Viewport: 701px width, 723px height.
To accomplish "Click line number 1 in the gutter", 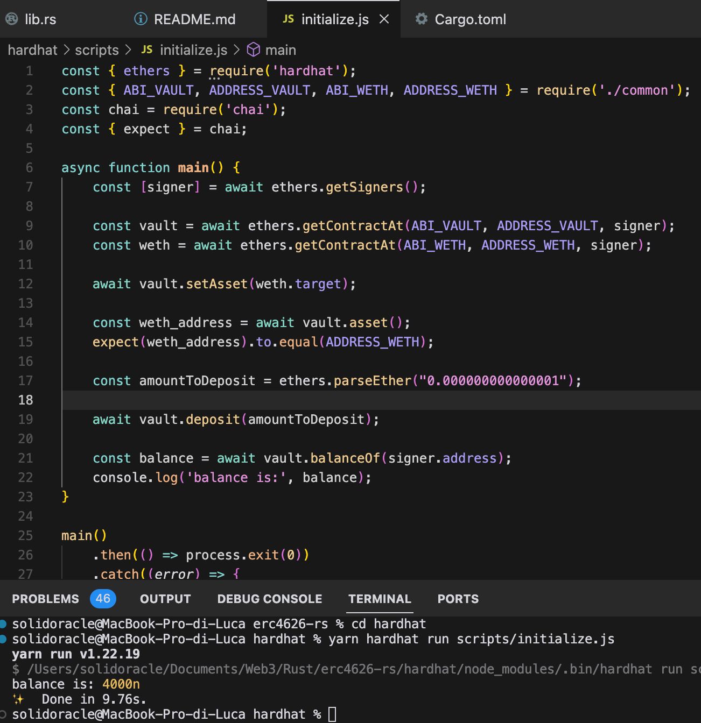I will (30, 71).
